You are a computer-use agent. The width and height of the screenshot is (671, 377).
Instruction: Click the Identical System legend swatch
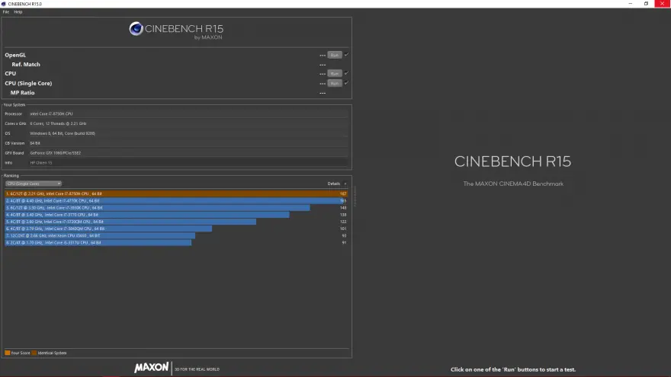33,353
